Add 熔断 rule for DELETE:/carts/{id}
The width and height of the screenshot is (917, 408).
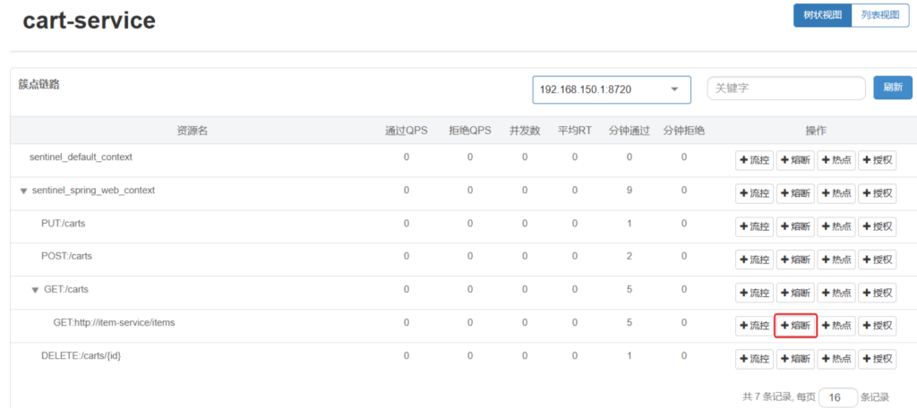pos(796,359)
